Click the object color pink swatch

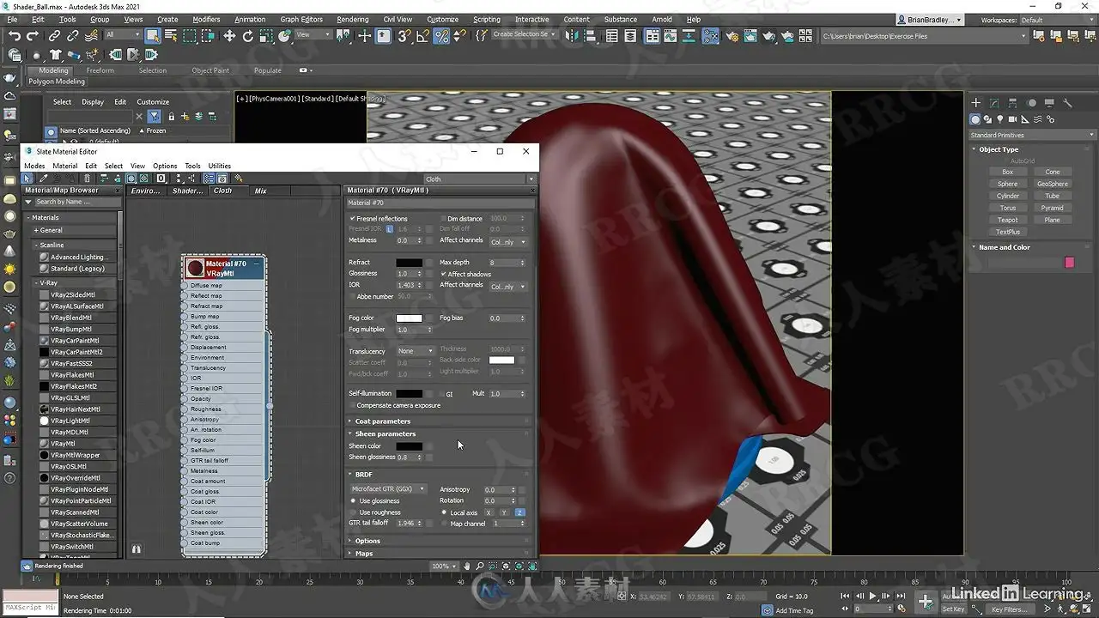(x=1069, y=262)
